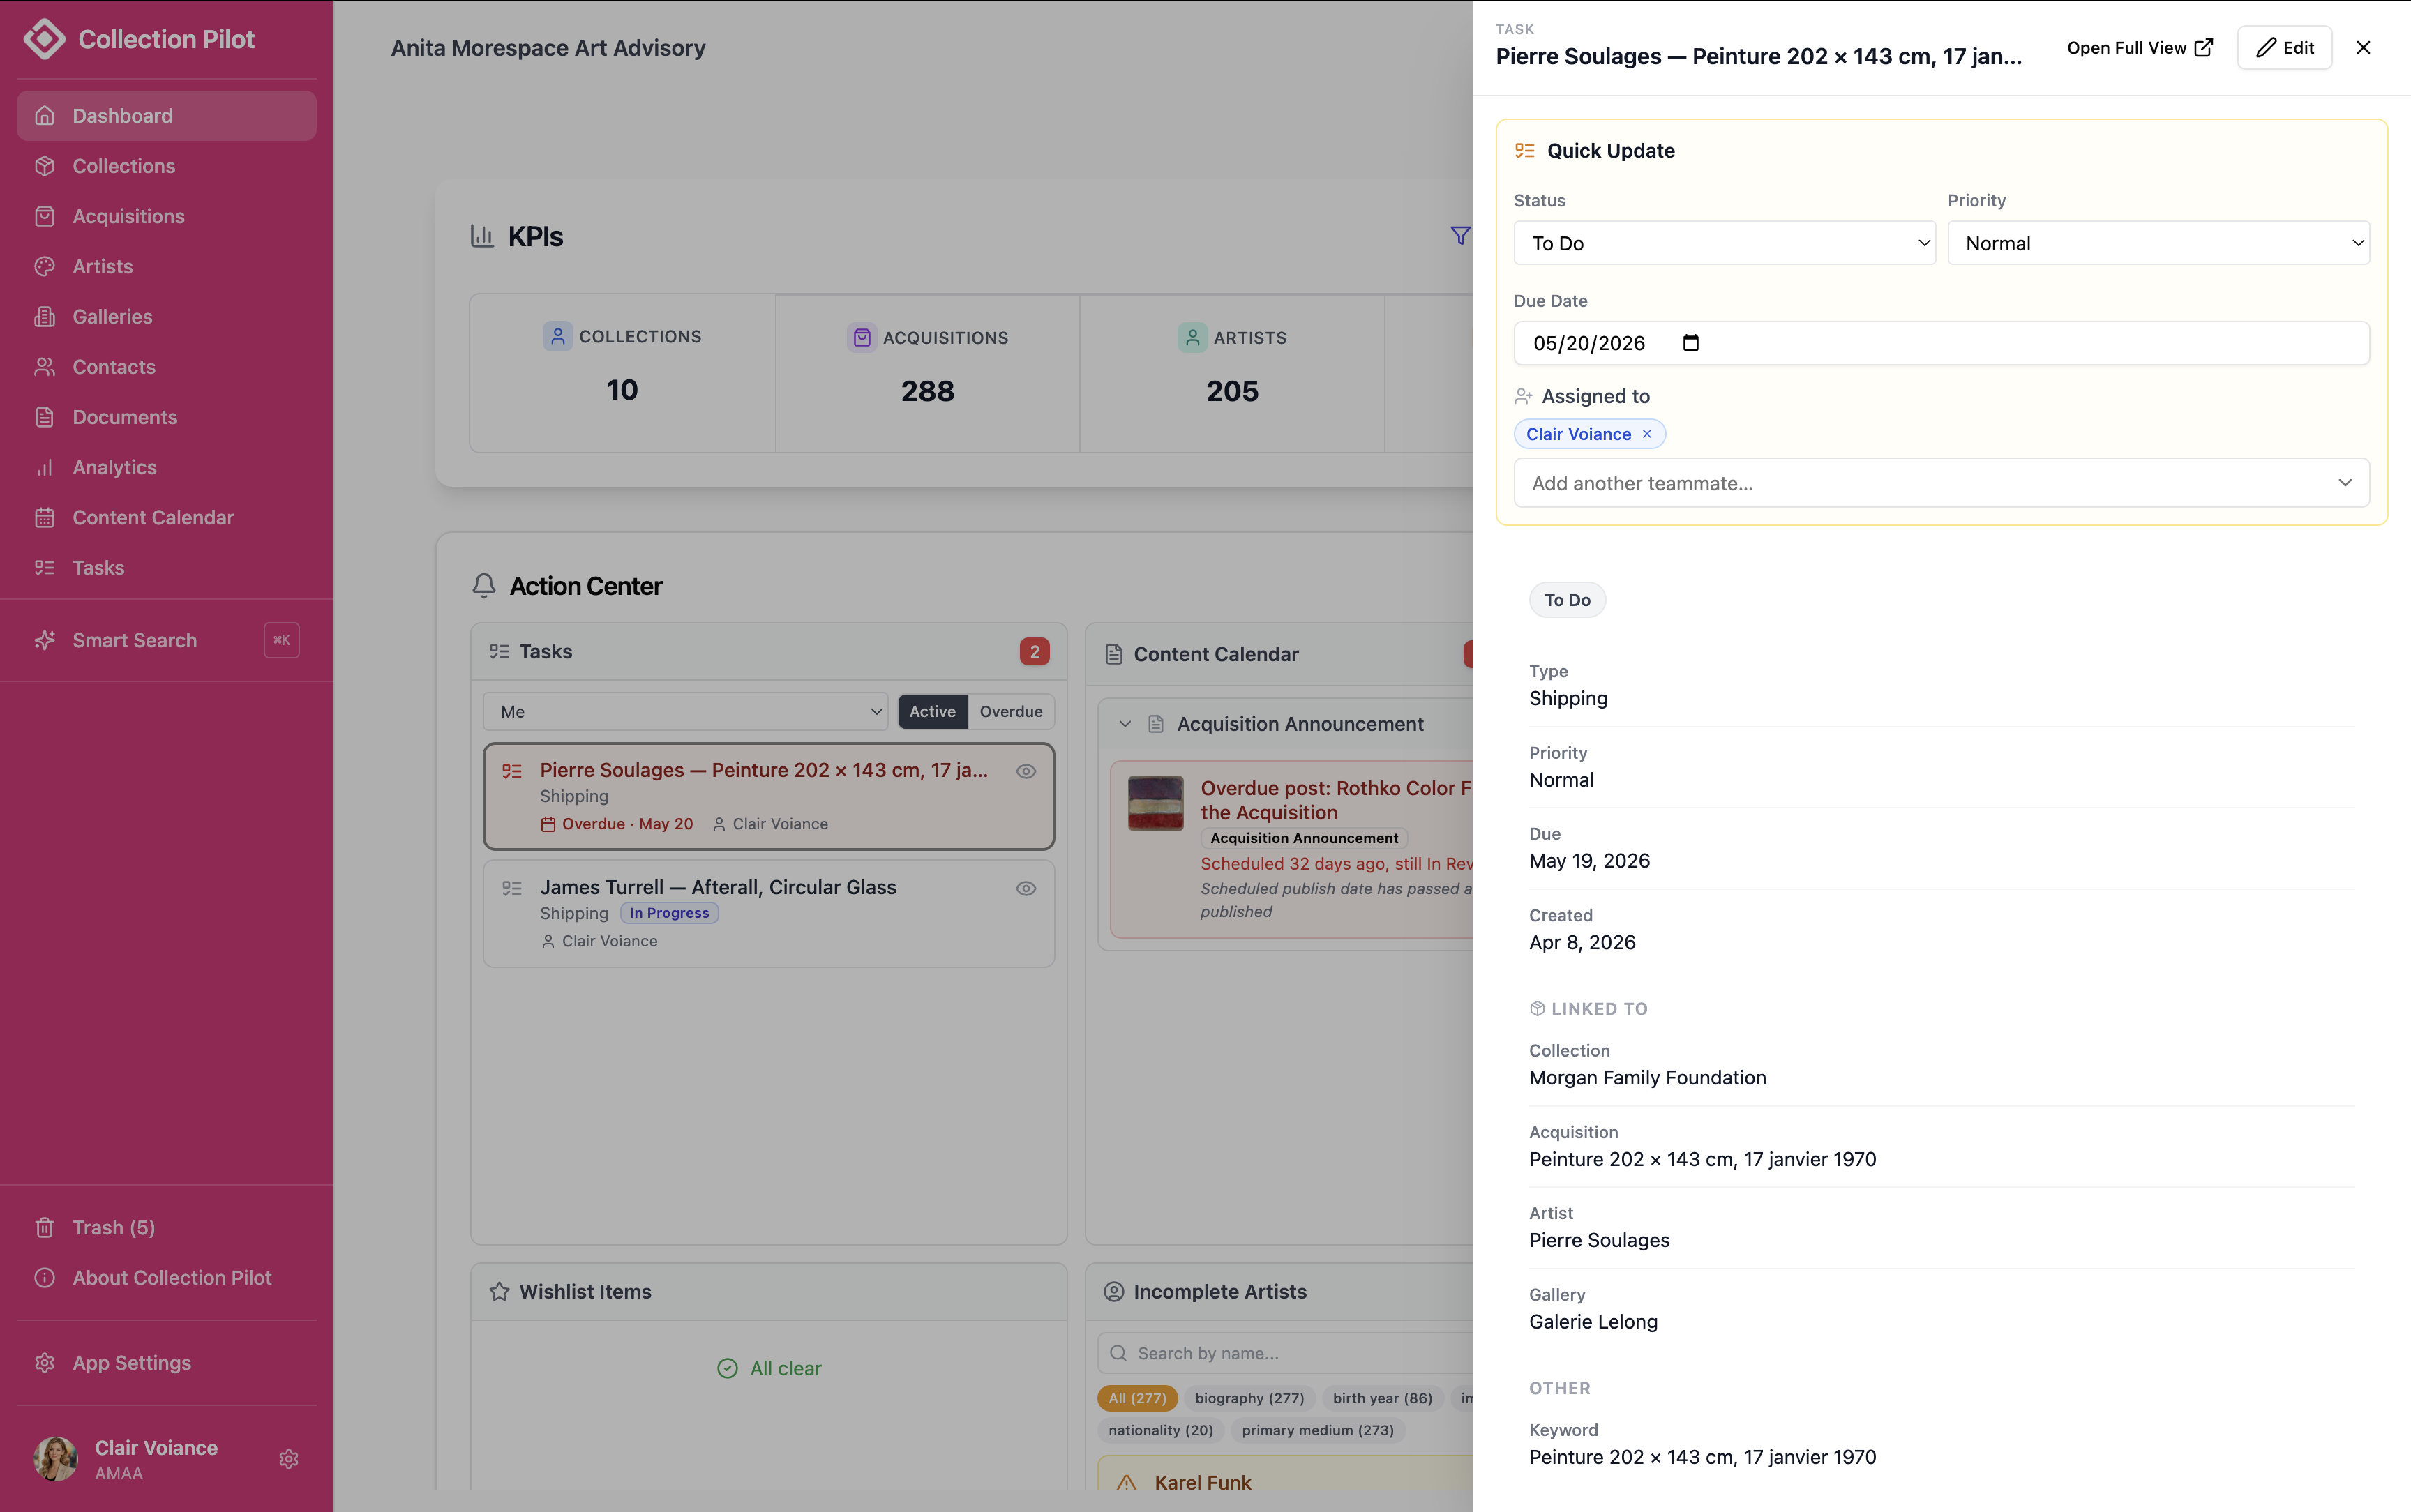Open the Me assignee filter dropdown
This screenshot has height=1512, width=2411.
pos(685,711)
